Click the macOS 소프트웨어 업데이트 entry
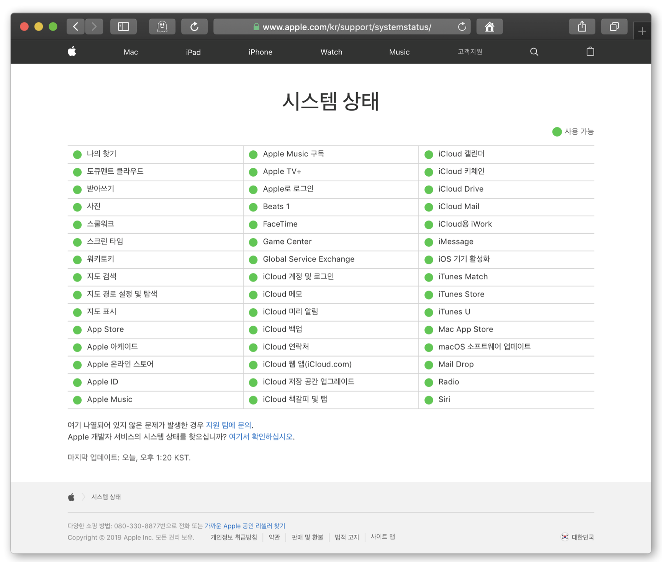This screenshot has height=562, width=662. [506, 347]
